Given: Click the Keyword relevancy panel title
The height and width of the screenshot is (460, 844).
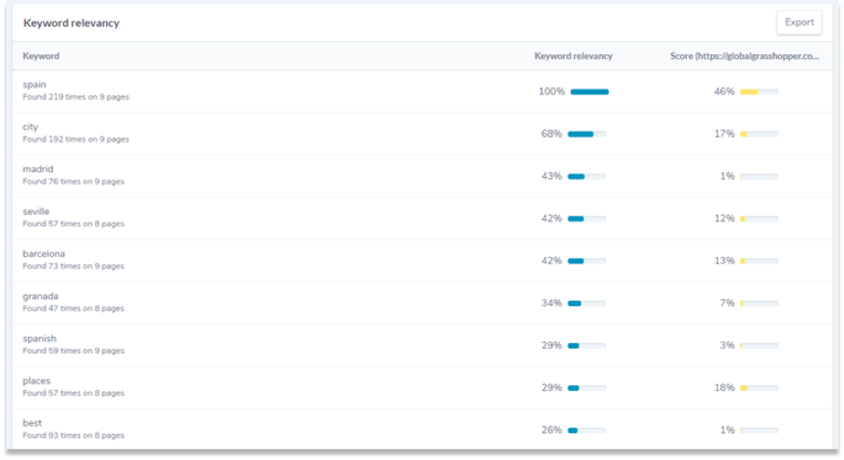Looking at the screenshot, I should coord(71,22).
